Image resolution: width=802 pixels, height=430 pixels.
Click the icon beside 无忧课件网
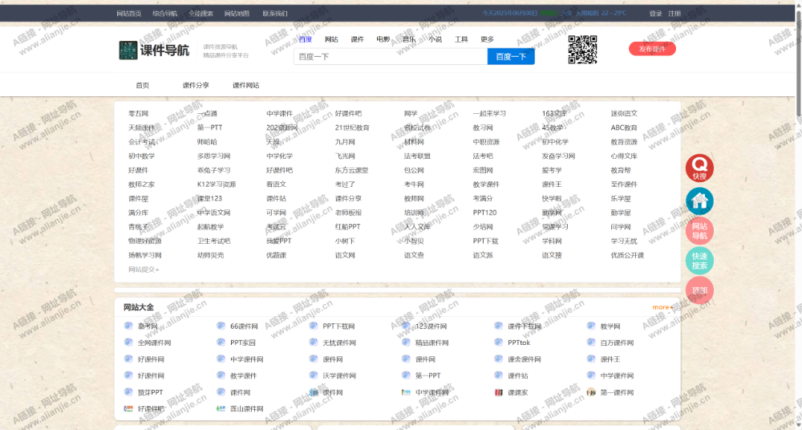314,343
